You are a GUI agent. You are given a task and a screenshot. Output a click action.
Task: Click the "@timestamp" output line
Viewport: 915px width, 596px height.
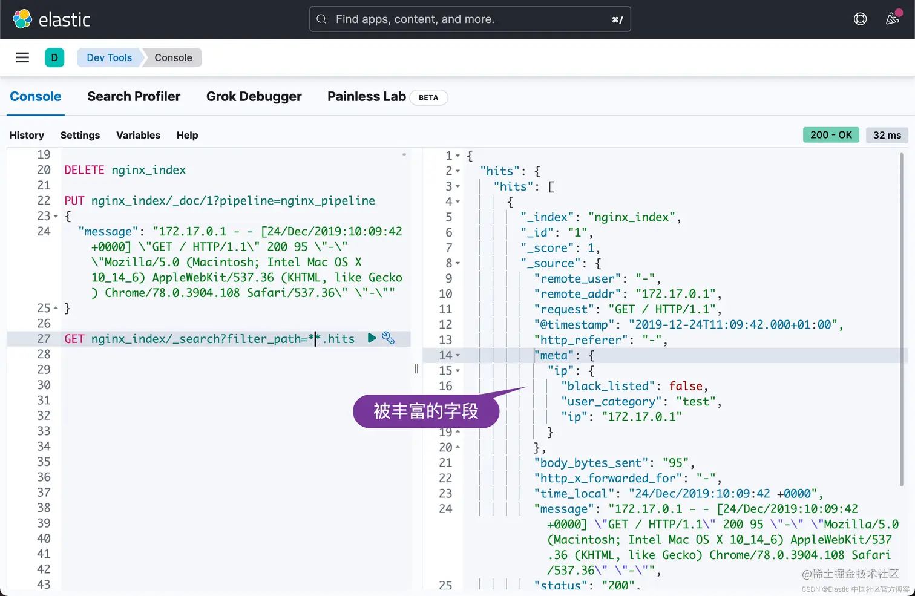pos(689,325)
